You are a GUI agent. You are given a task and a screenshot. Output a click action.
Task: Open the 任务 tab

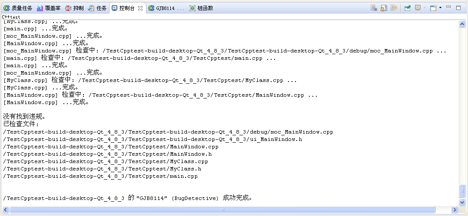[x=97, y=8]
